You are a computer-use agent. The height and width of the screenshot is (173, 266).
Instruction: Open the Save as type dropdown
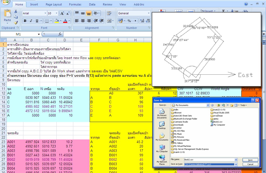coord(236,164)
